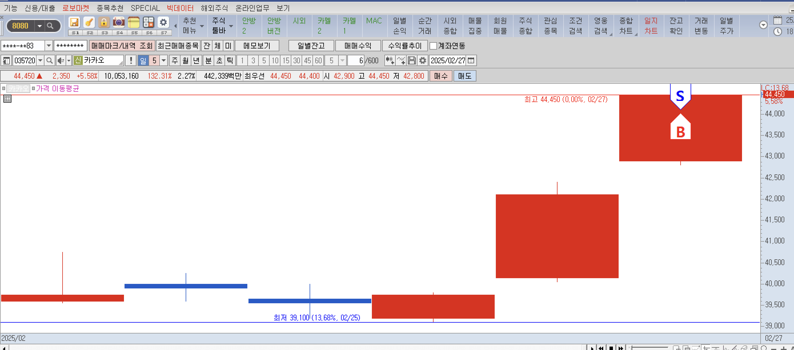The width and height of the screenshot is (794, 350).
Task: Open the key icon above S2
Action: tap(89, 23)
